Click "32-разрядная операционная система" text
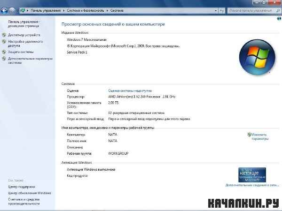Image resolution: width=282 pixels, height=211 pixels. tap(136, 113)
